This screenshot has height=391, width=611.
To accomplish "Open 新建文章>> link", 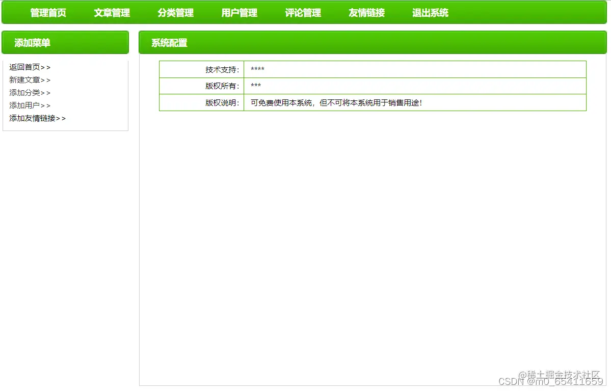I will [x=30, y=80].
